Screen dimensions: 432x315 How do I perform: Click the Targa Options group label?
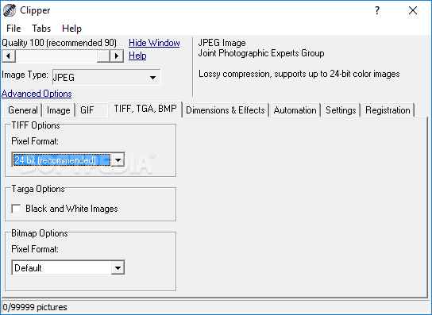tap(38, 189)
